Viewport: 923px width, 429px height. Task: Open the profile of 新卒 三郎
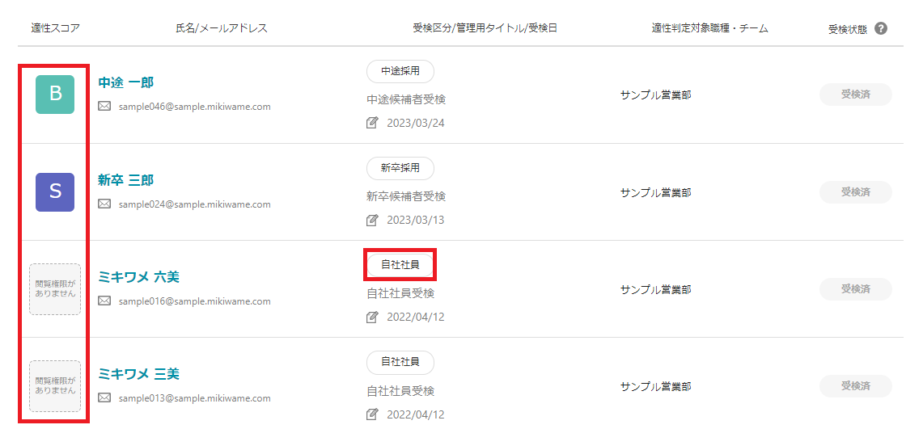(x=126, y=180)
